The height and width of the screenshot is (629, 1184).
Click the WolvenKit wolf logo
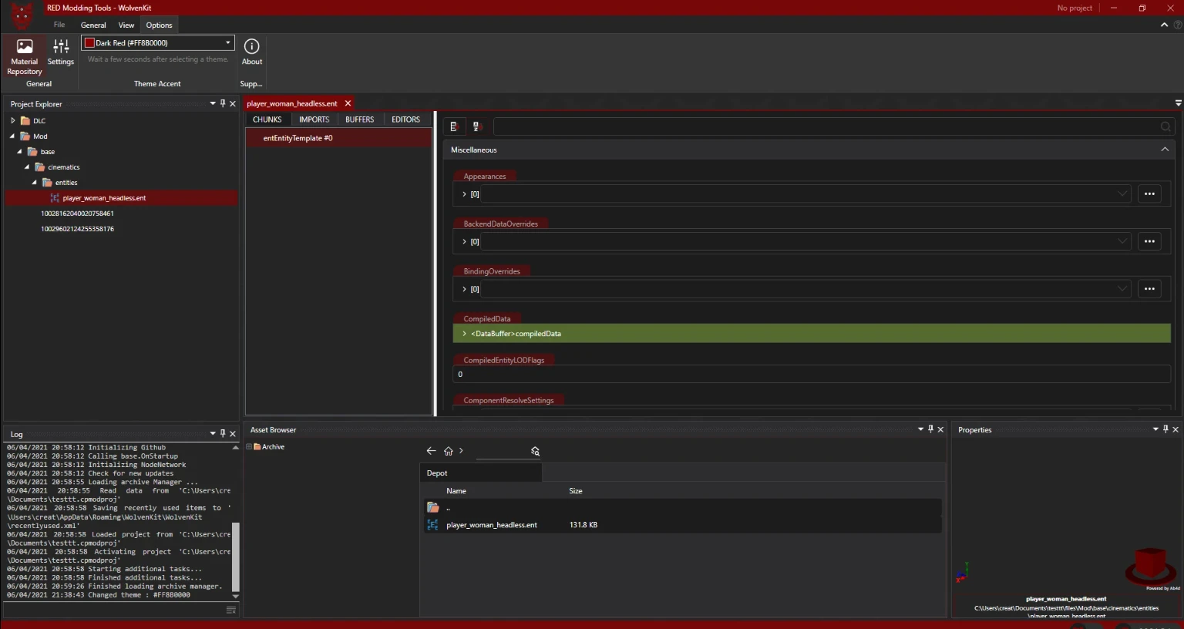21,14
